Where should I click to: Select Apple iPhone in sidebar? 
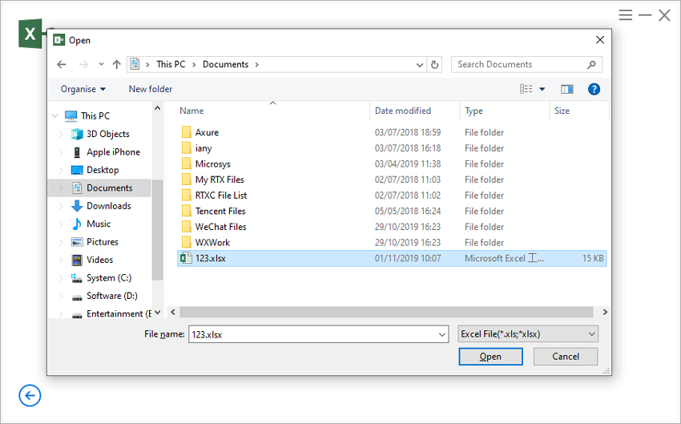[x=113, y=152]
